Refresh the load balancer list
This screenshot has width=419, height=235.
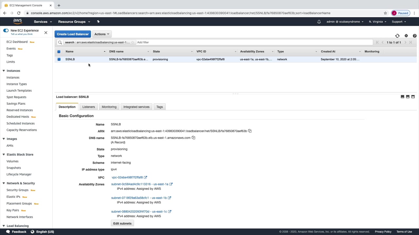pyautogui.click(x=397, y=36)
